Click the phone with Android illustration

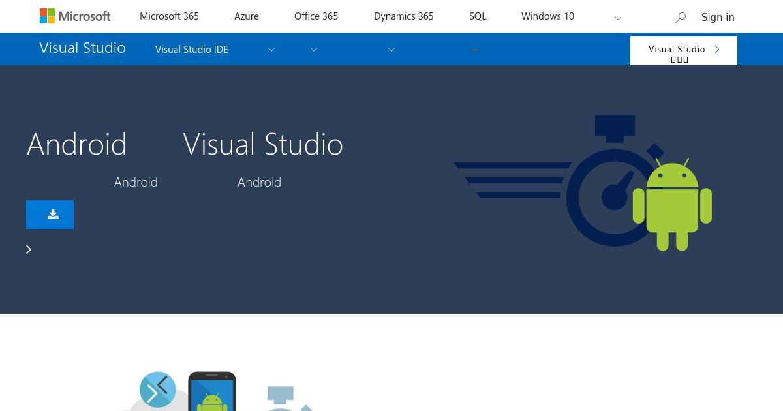click(212, 391)
